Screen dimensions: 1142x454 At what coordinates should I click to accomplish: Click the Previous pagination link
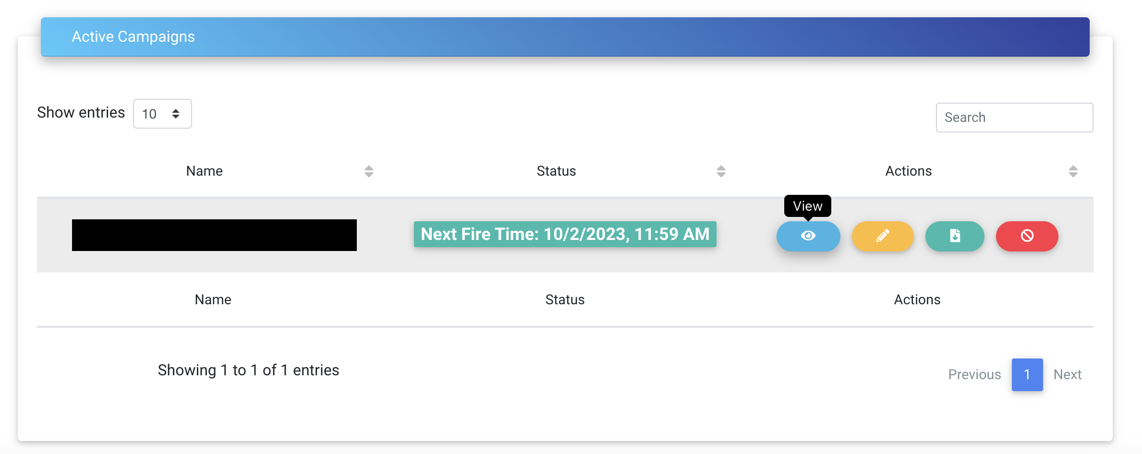(974, 374)
